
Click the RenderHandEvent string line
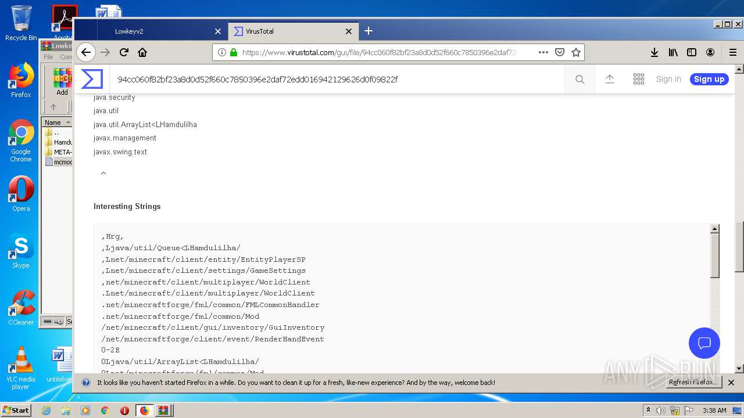click(213, 339)
